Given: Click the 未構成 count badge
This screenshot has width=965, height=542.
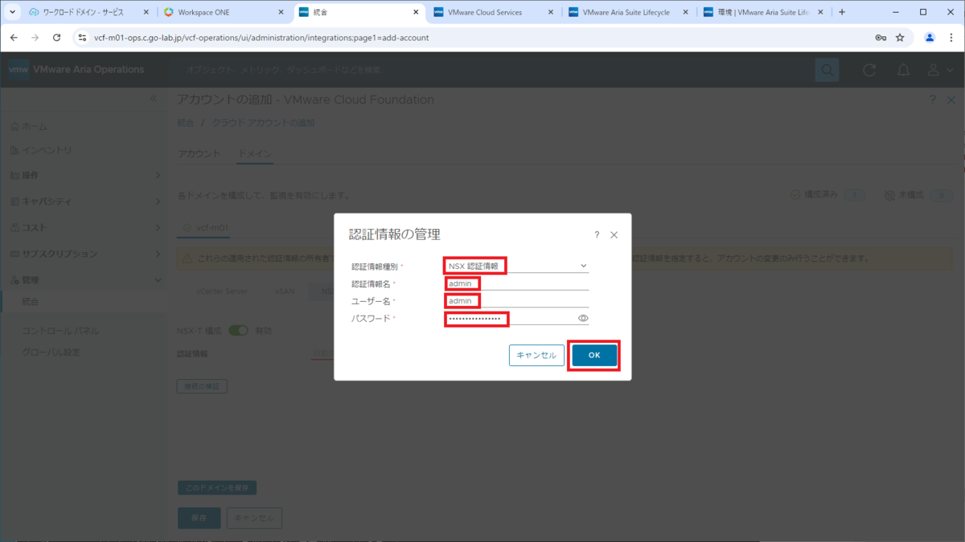Looking at the screenshot, I should [x=941, y=195].
